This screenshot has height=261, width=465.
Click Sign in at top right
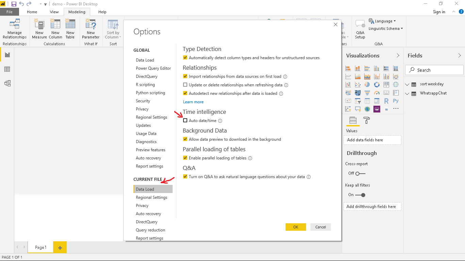[439, 12]
